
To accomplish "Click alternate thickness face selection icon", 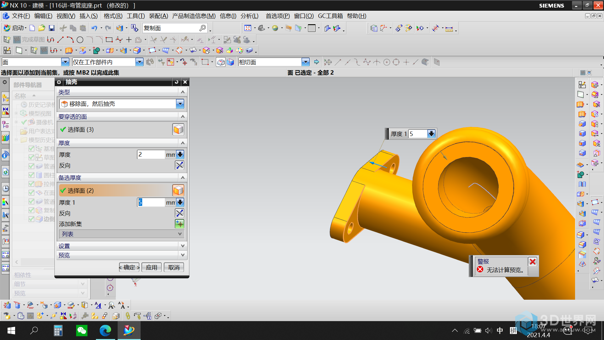I will pyautogui.click(x=178, y=190).
